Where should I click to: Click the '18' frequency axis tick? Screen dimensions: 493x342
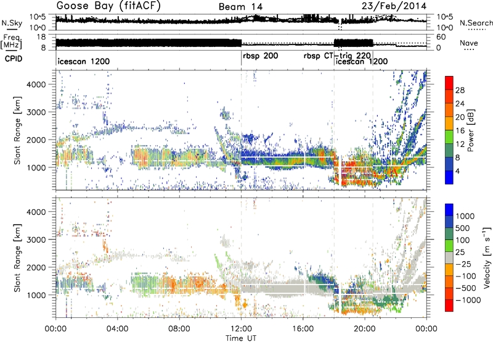[x=41, y=37]
